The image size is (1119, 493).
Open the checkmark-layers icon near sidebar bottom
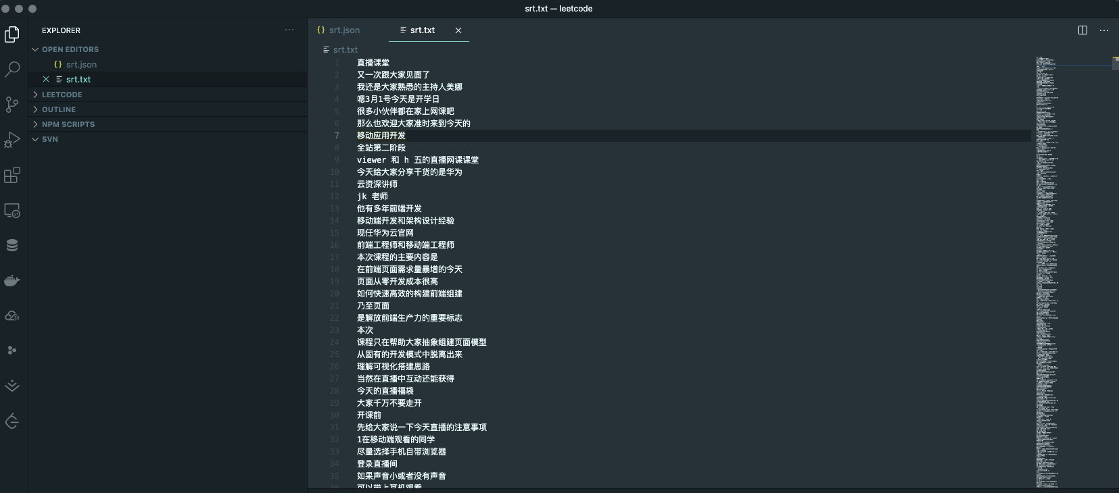(12, 386)
